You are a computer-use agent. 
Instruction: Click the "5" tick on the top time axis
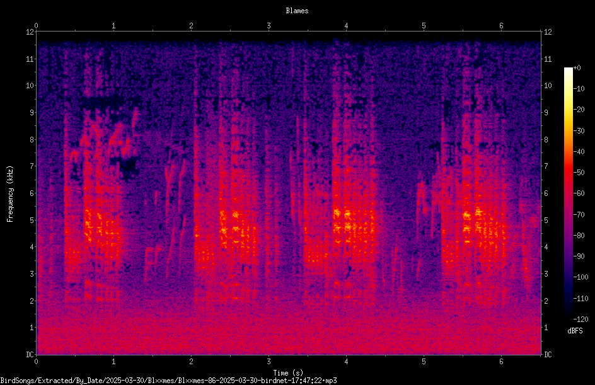coord(424,26)
